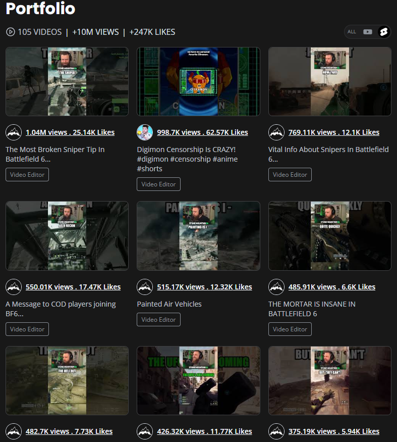Click title 'Vital Info About Snipers In Battlefield 6...'

[x=328, y=154]
